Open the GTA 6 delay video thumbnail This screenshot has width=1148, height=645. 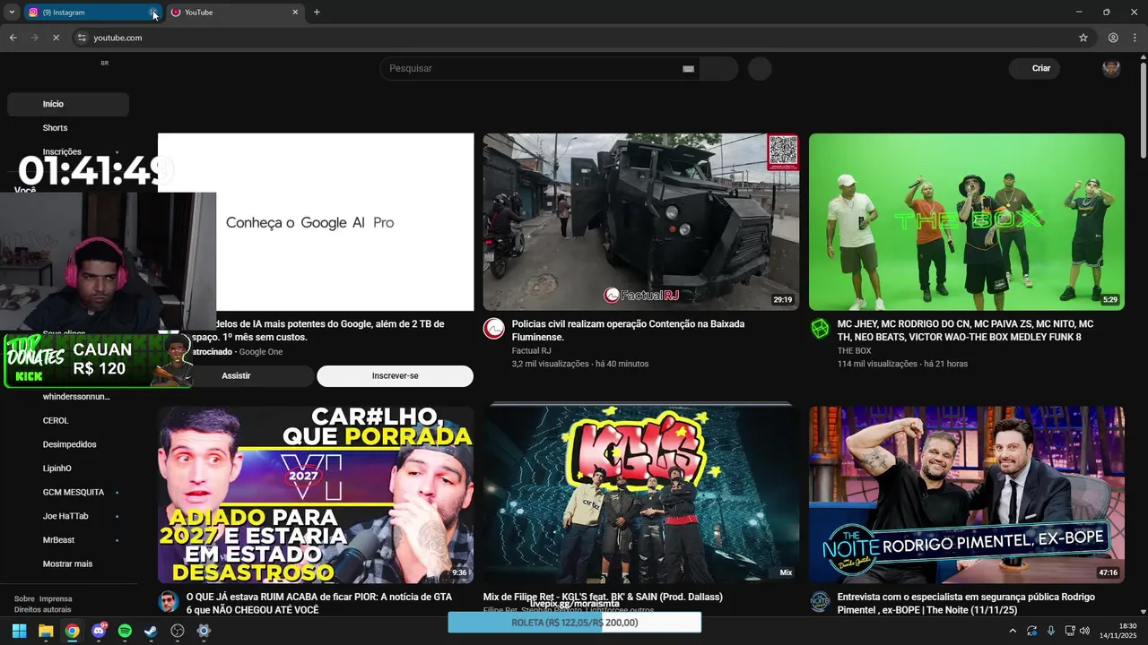(x=316, y=494)
